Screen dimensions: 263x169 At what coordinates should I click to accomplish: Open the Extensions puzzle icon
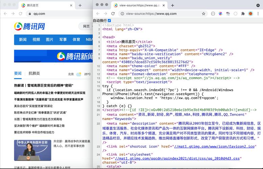click(x=243, y=14)
